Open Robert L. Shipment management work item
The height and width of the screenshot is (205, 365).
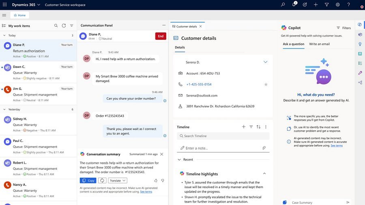[x=39, y=168]
